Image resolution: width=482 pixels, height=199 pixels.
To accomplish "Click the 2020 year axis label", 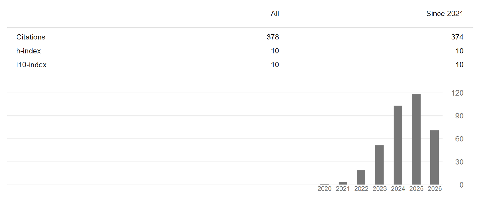I will tap(324, 189).
